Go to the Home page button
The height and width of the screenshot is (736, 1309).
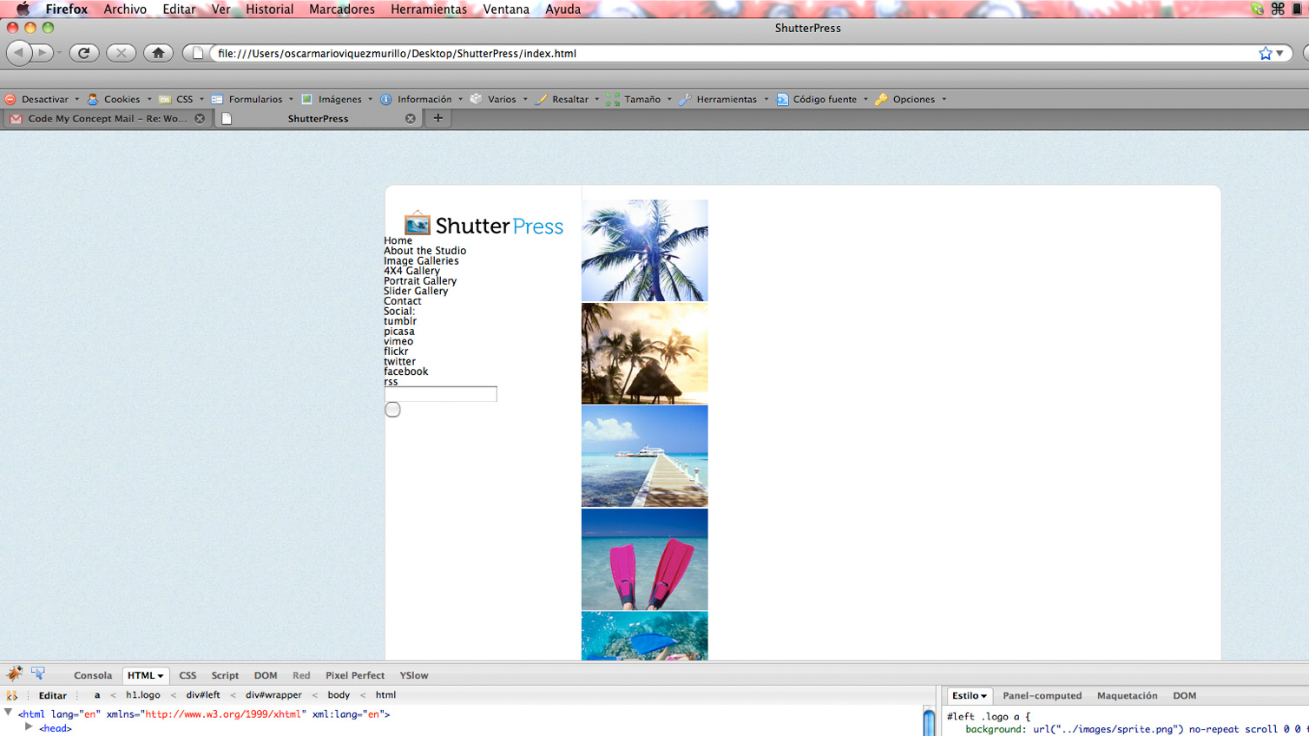point(158,53)
